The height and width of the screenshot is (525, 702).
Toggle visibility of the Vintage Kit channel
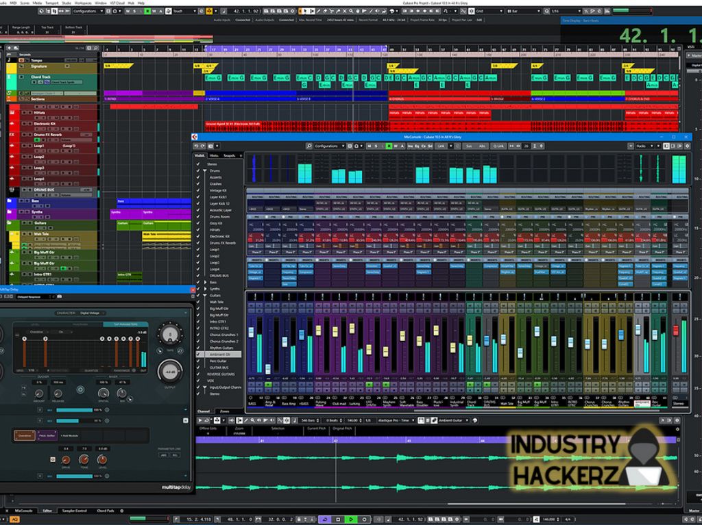pos(198,190)
